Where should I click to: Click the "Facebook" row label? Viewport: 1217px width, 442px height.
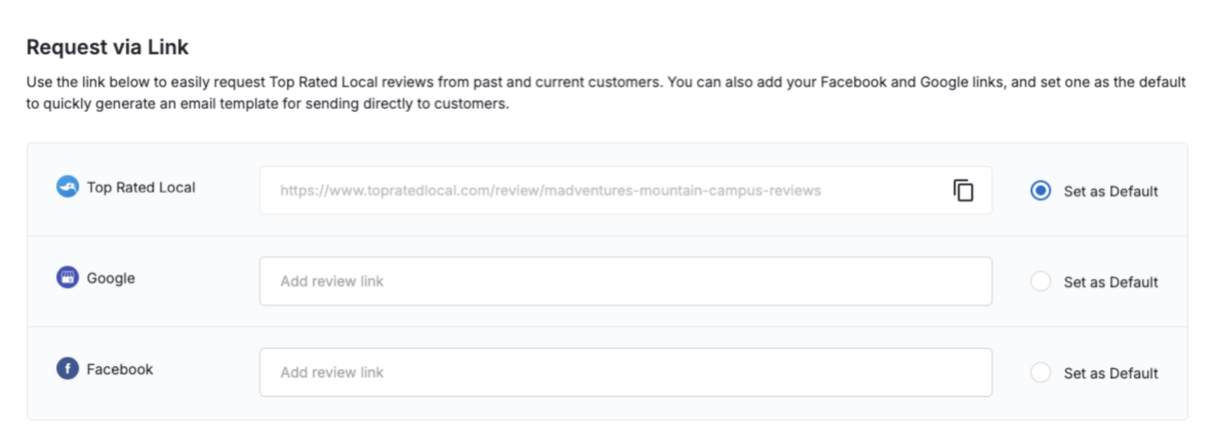pos(119,369)
